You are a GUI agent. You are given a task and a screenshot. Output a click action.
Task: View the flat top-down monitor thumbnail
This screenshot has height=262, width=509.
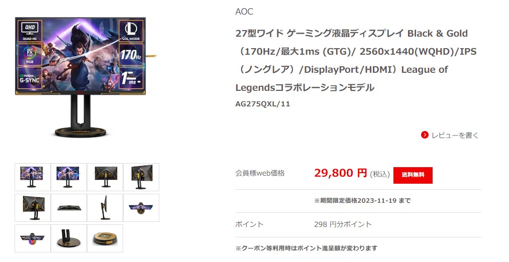pyautogui.click(x=69, y=208)
